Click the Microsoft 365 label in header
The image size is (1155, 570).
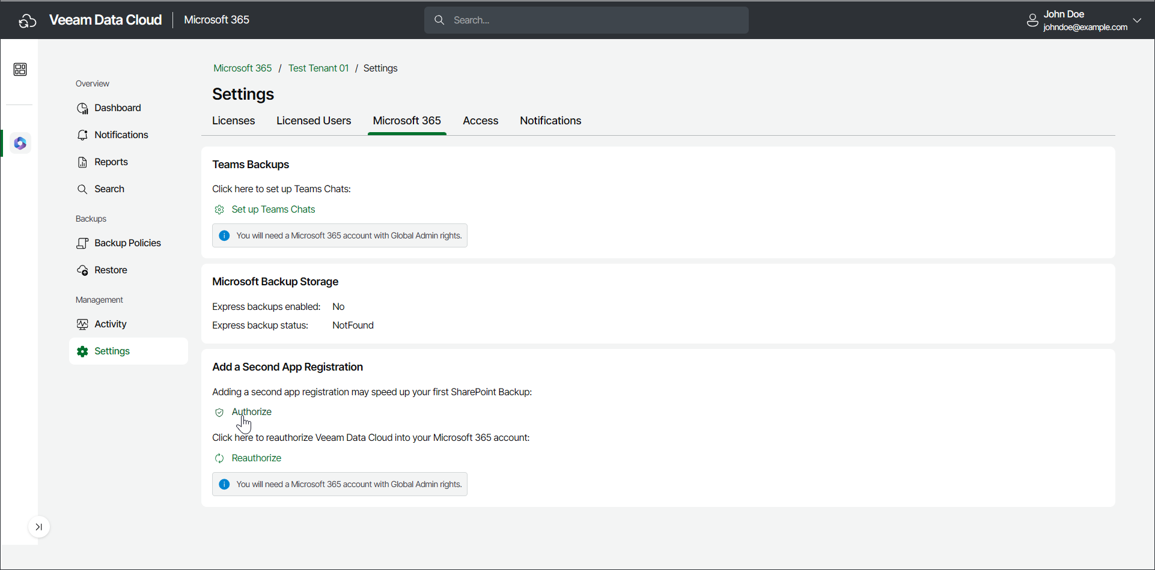[x=216, y=20]
